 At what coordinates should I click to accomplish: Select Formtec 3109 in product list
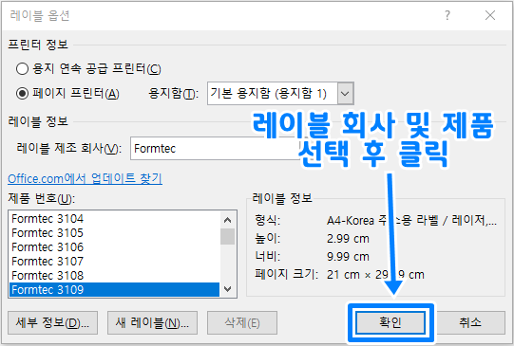click(x=114, y=290)
